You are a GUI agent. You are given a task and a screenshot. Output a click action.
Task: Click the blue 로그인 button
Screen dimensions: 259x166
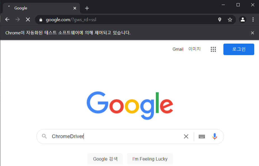239,49
